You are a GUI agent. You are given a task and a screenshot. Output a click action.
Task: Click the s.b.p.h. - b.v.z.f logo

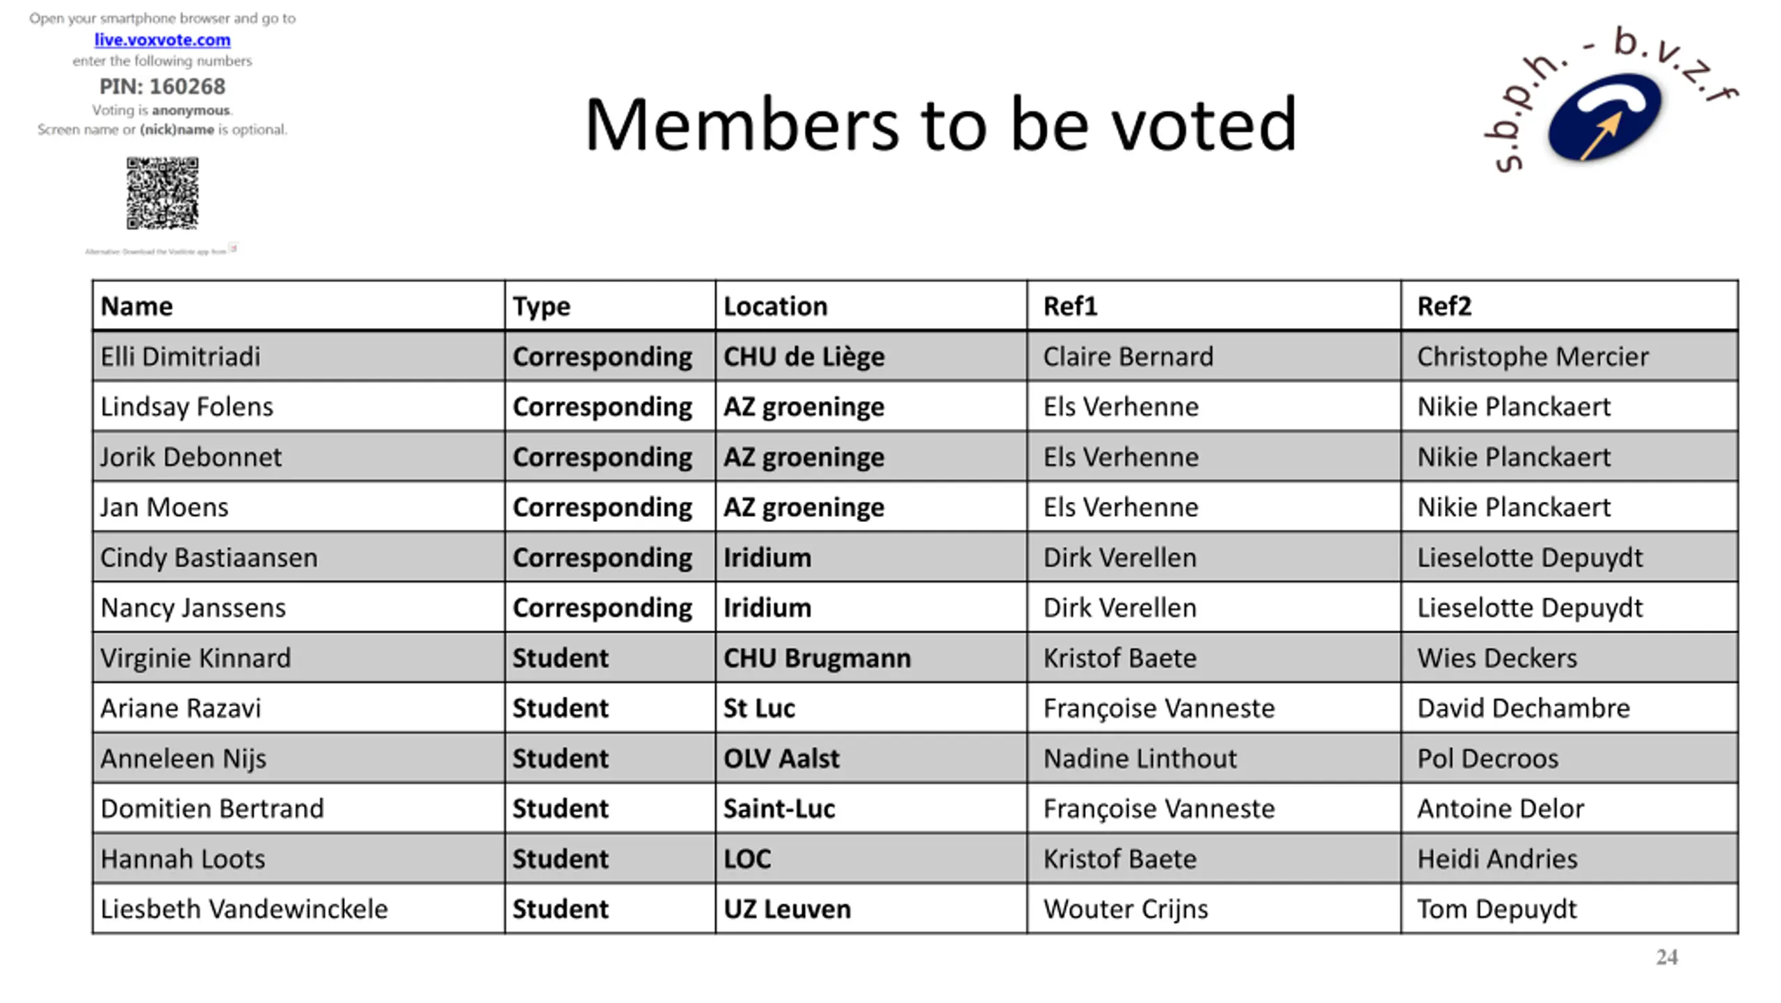(1606, 104)
